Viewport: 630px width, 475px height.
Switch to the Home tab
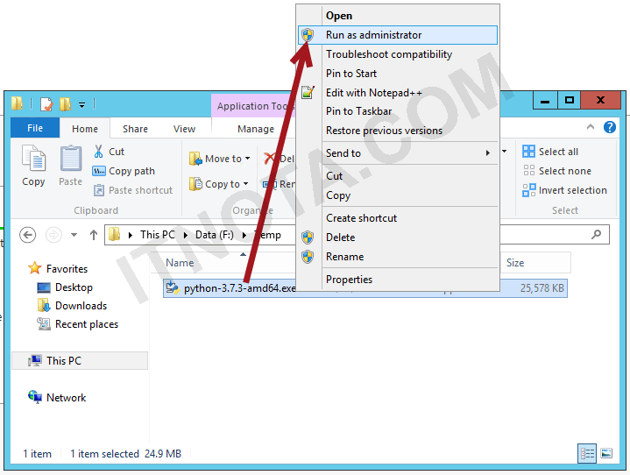tap(85, 129)
